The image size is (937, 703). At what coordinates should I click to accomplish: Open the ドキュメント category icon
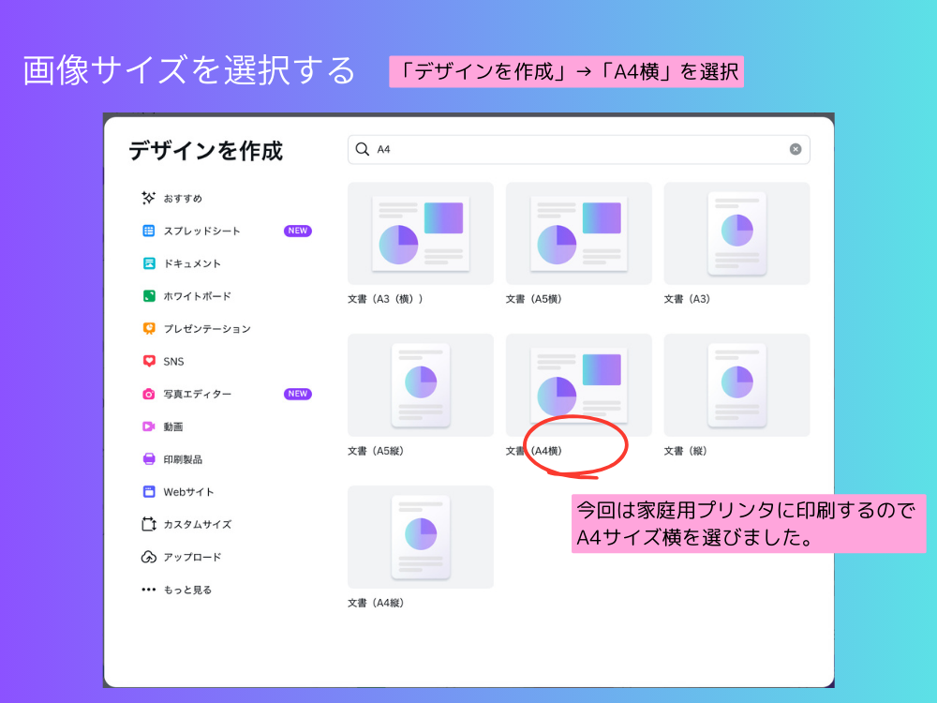(148, 263)
